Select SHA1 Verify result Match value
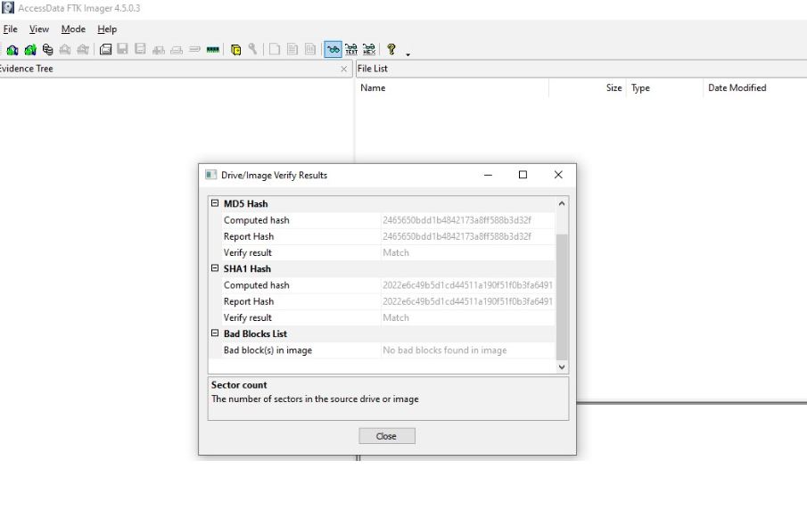Screen dimensions: 807x510 (396, 317)
